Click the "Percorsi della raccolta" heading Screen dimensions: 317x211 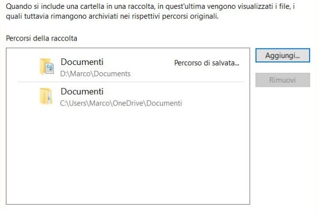pos(42,38)
